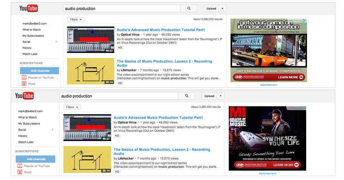The image size is (344, 180).
Task: Click the YouTube logo in the top screenshot
Action: click(x=29, y=8)
